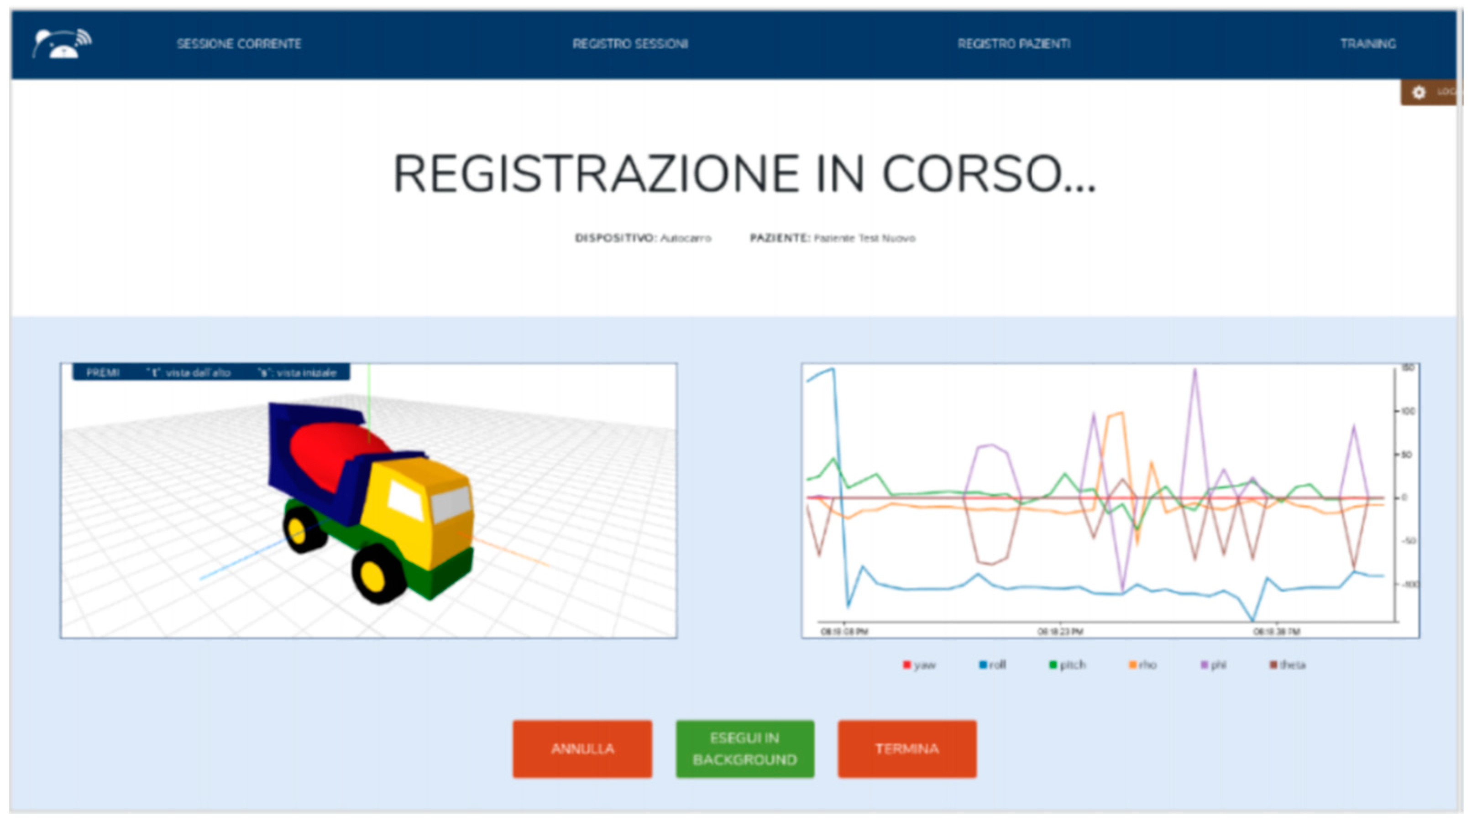Go to Registro Sessioni
Viewport: 1472px width, 821px height.
click(x=630, y=44)
